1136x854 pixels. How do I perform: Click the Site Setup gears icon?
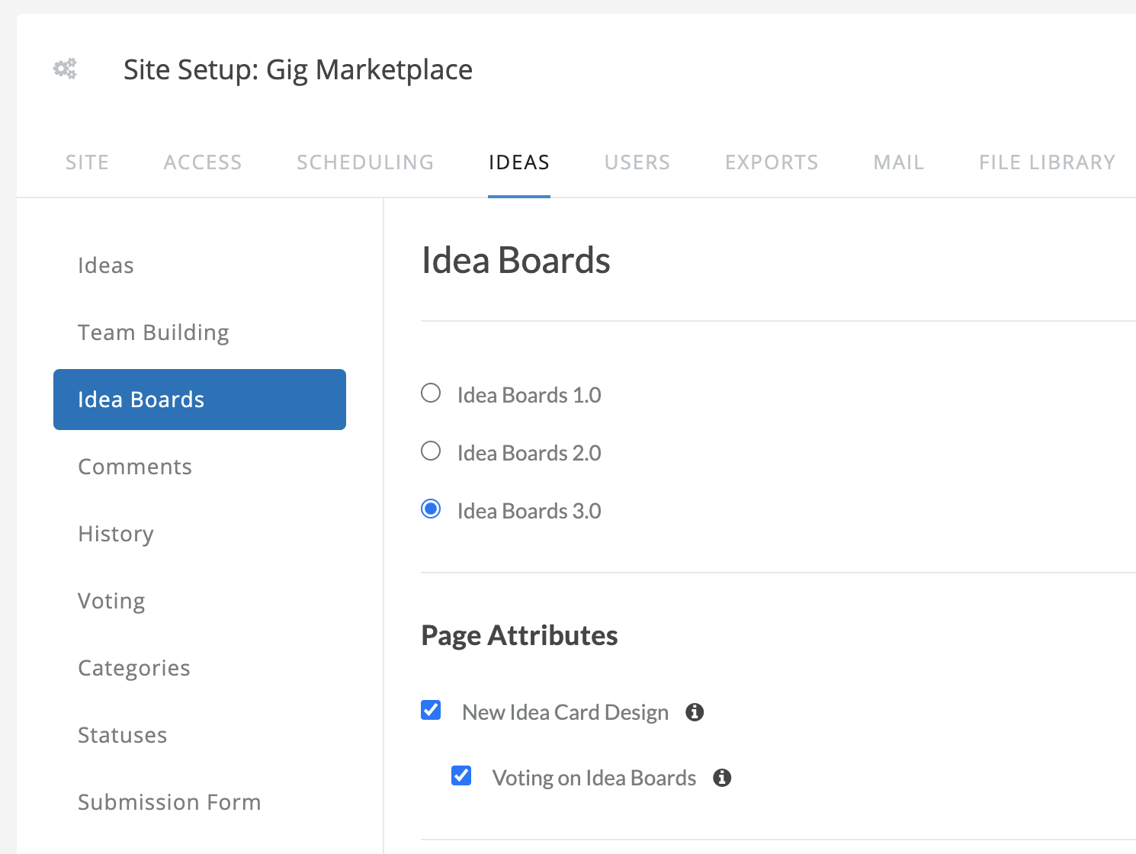[x=65, y=69]
